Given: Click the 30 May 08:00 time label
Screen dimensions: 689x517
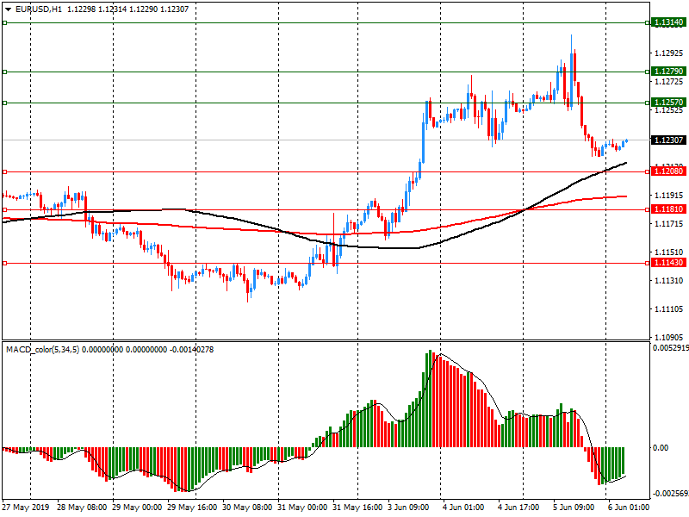Looking at the screenshot, I should (247, 508).
